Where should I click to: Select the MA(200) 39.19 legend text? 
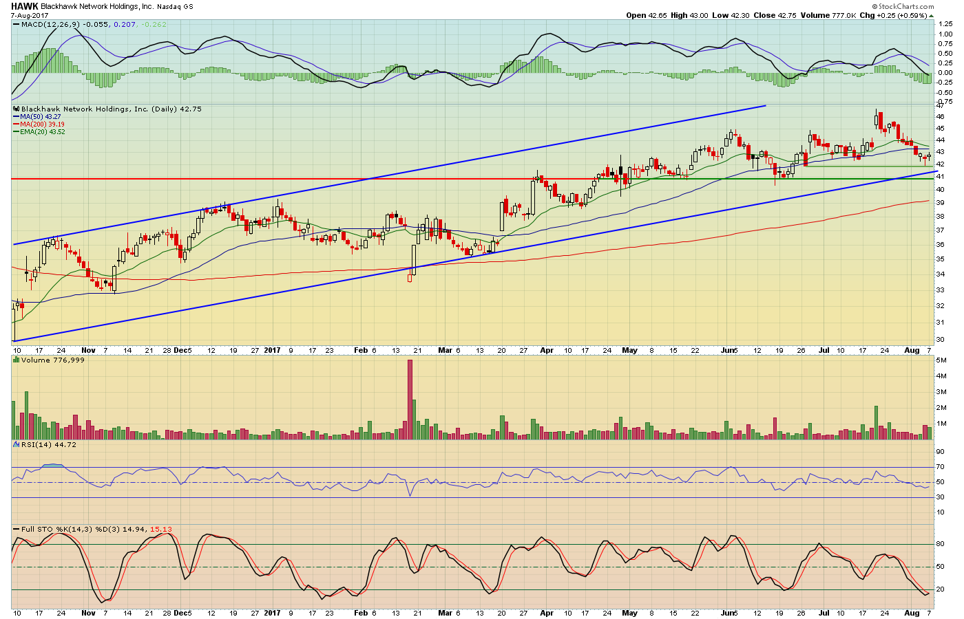[43, 124]
